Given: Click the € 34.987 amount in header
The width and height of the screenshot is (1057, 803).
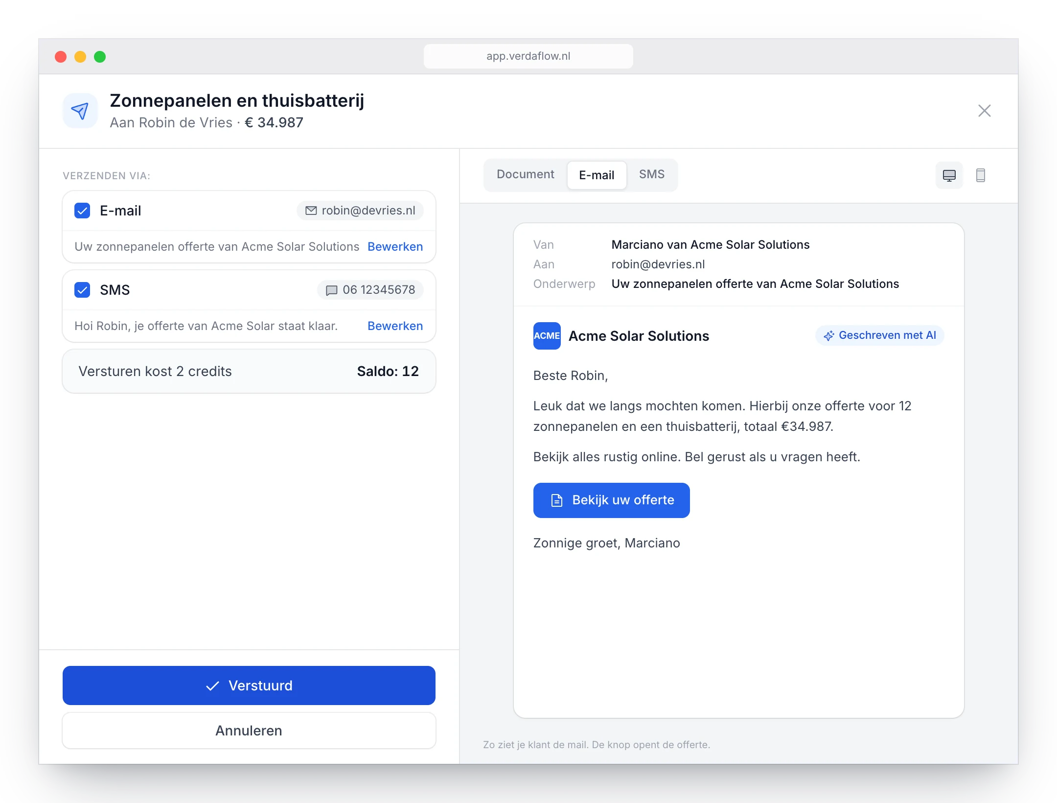Looking at the screenshot, I should [274, 122].
